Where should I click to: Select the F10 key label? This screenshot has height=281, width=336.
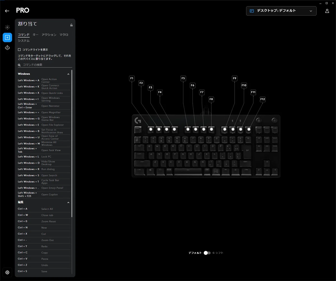click(x=244, y=85)
